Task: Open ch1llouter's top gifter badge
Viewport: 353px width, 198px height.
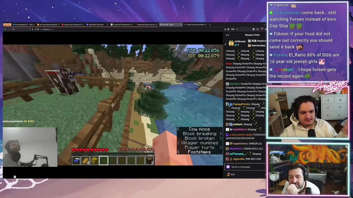Action: pos(231,43)
